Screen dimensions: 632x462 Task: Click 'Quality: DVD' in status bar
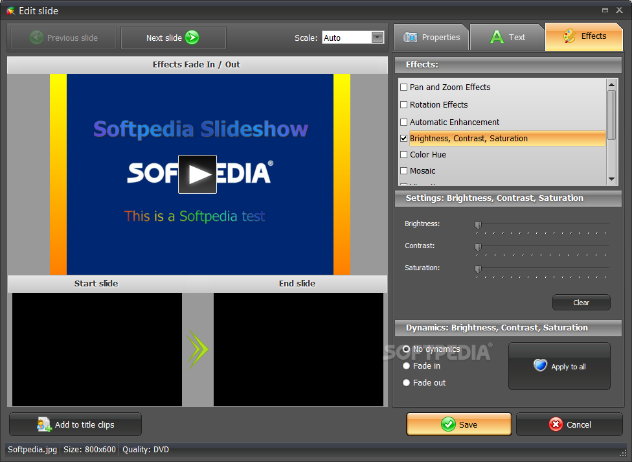point(146,450)
